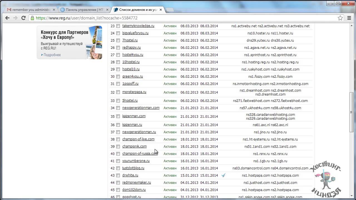The height and width of the screenshot is (200, 356).
Task: Click 'ns1.fozzy.com ns2.fozzy.com' nameserver text
Action: pos(270,76)
